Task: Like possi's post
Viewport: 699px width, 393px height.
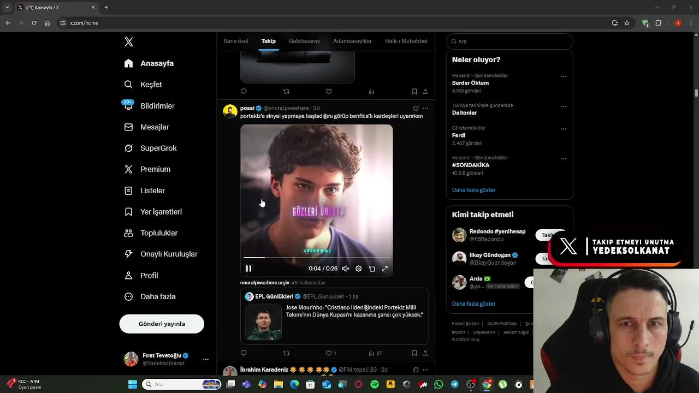Action: [x=329, y=353]
